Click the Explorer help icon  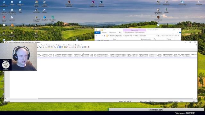pyautogui.click(x=180, y=33)
